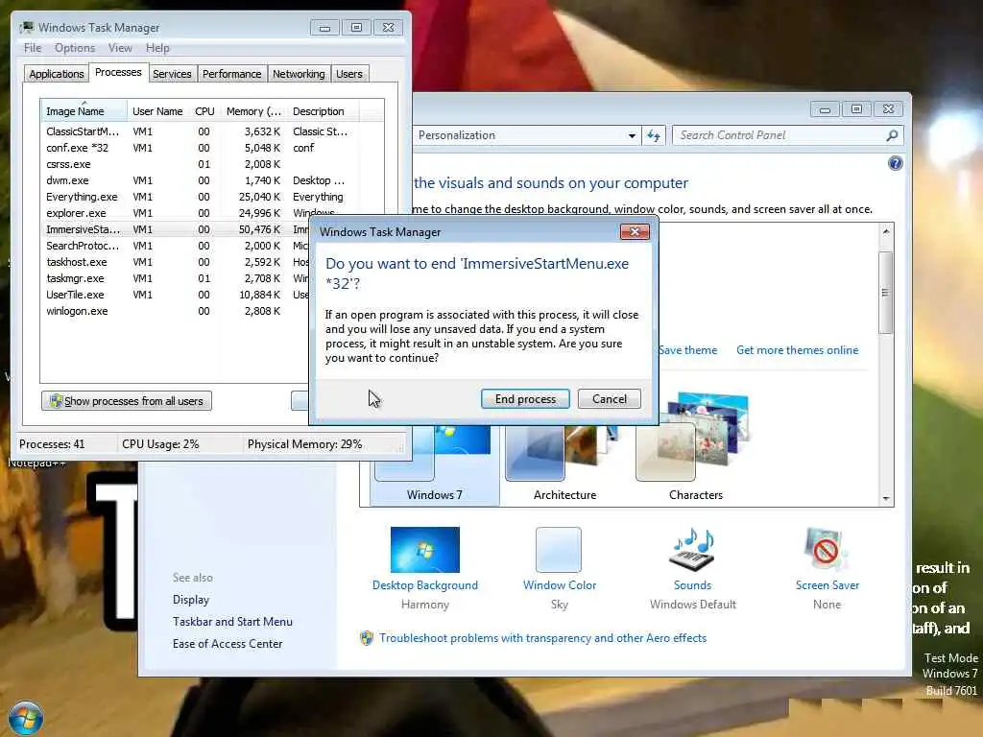Screen dimensions: 983x737
Task: Minimize the Personalization Control Panel window
Action: (825, 109)
